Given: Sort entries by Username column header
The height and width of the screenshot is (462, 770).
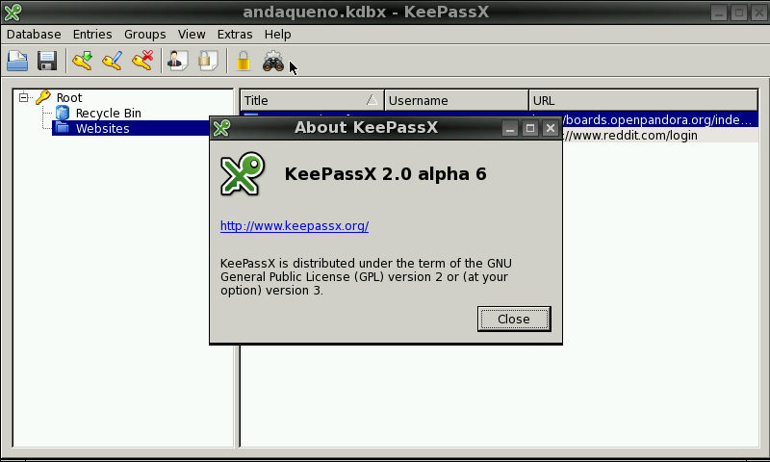Looking at the screenshot, I should (x=456, y=101).
